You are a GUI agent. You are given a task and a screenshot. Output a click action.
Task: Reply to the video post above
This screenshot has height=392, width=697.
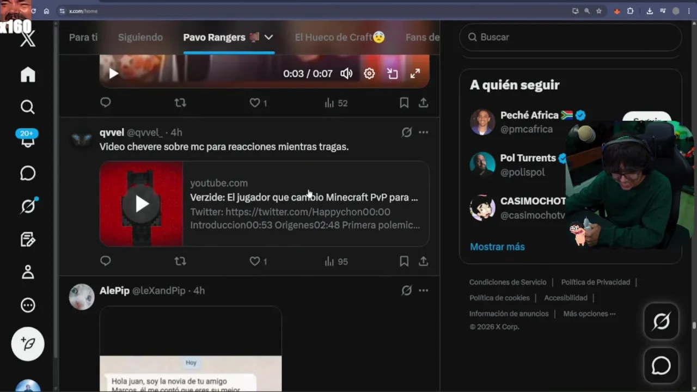click(106, 102)
